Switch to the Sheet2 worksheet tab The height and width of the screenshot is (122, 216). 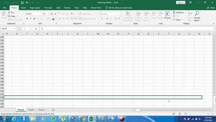pos(41,110)
